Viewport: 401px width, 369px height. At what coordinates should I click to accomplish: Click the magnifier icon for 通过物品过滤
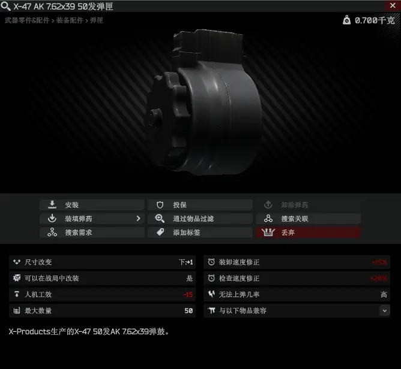[160, 219]
